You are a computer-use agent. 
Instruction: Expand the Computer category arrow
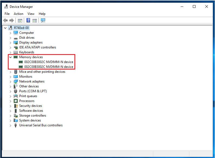click(x=10, y=33)
